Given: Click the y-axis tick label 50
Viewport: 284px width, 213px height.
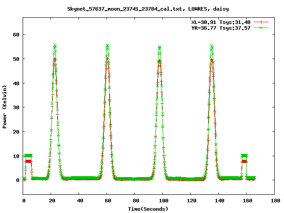Looking at the screenshot, I should point(16,59).
